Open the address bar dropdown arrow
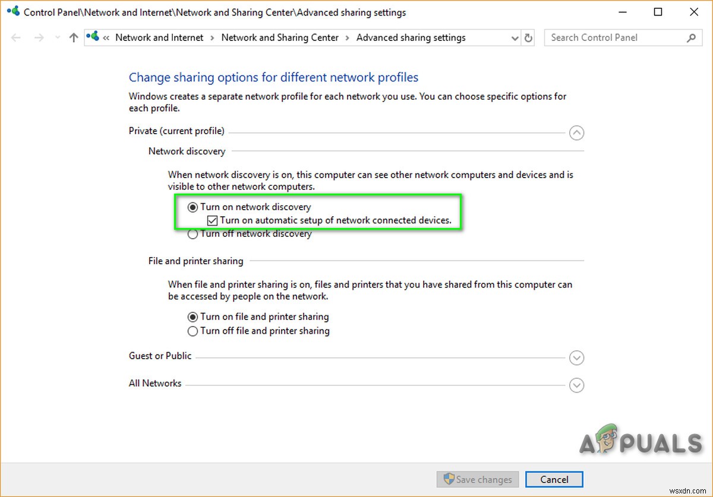 (515, 37)
